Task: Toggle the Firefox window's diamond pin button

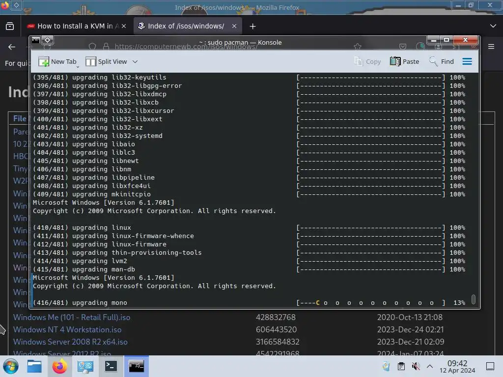Action: point(16,5)
